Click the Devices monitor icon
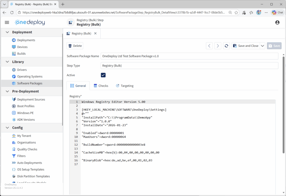This screenshot has height=196, width=286. 14,47
